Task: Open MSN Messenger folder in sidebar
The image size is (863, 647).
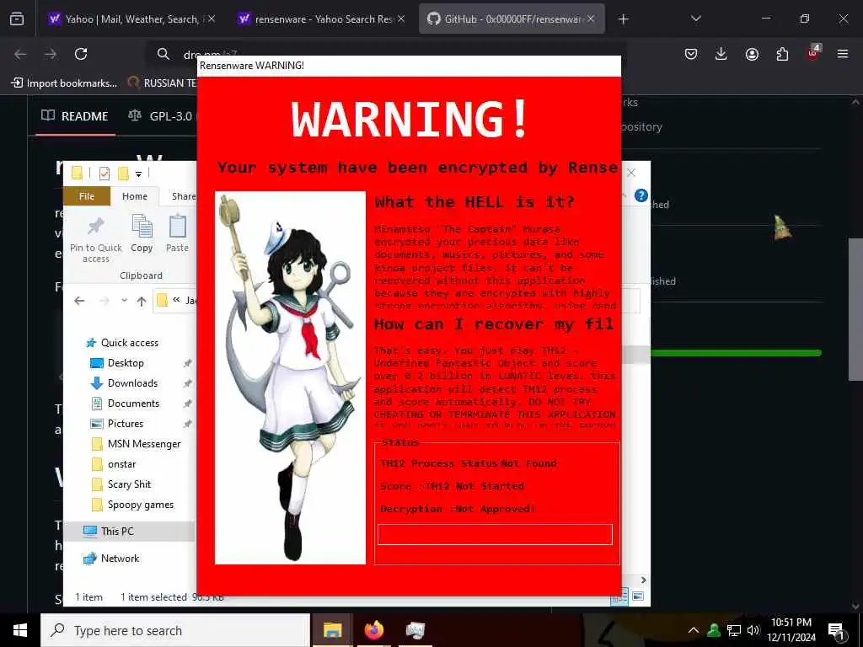Action: pyautogui.click(x=144, y=444)
